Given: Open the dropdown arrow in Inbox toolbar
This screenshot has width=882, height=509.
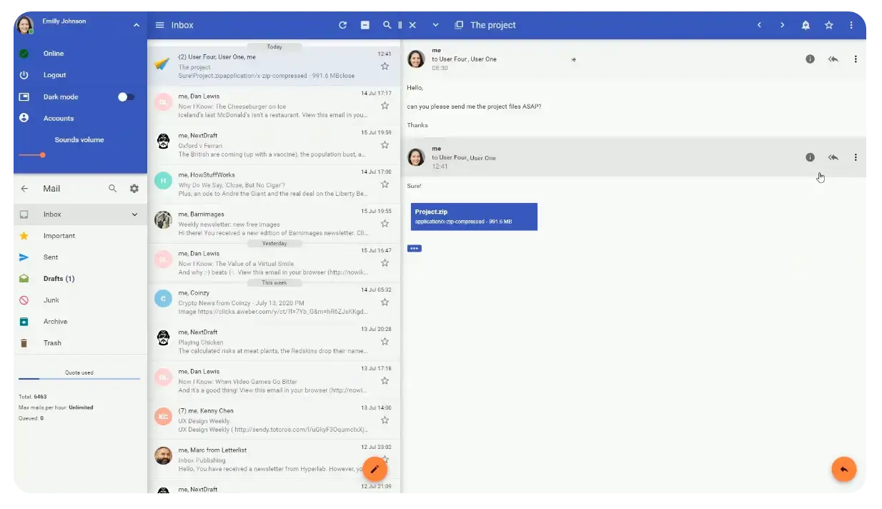Looking at the screenshot, I should 435,25.
